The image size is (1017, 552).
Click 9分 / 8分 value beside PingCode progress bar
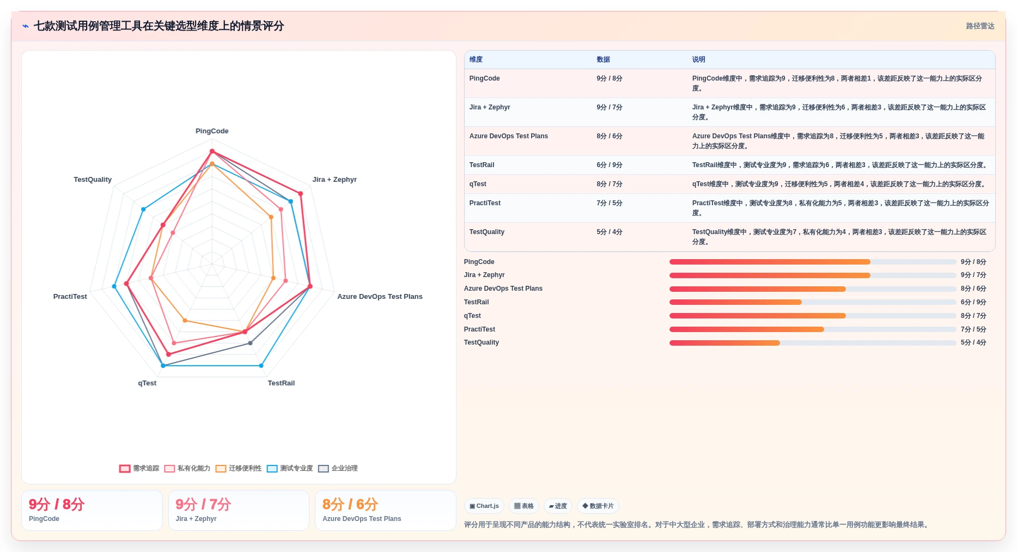(973, 262)
